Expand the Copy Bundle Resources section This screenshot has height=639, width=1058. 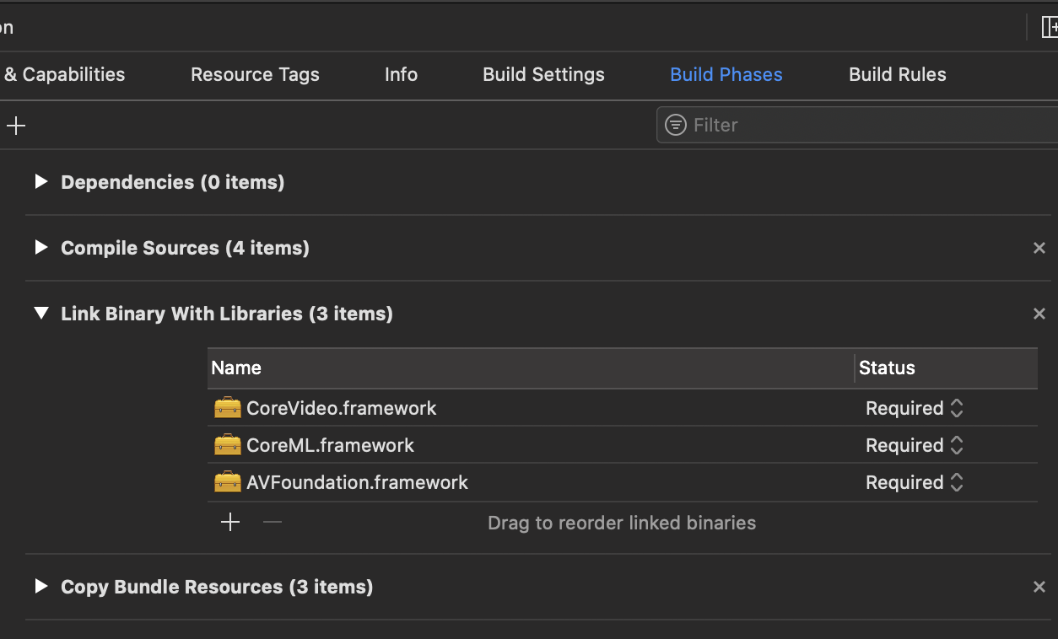pyautogui.click(x=40, y=586)
